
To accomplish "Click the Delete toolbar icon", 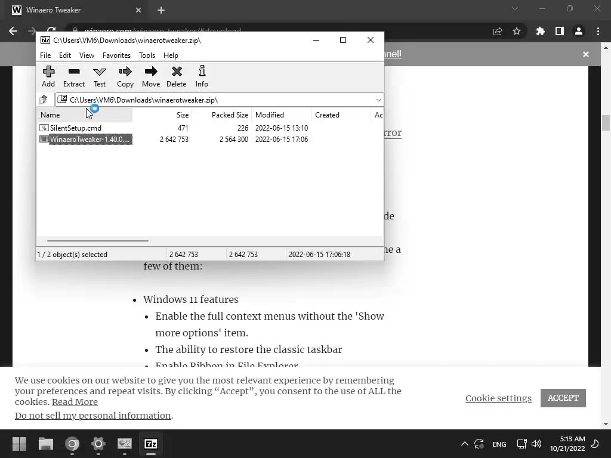I will (x=177, y=76).
